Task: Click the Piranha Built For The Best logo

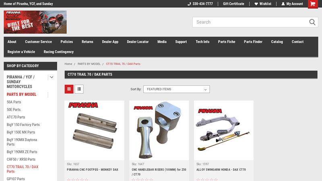Action: coord(35,22)
